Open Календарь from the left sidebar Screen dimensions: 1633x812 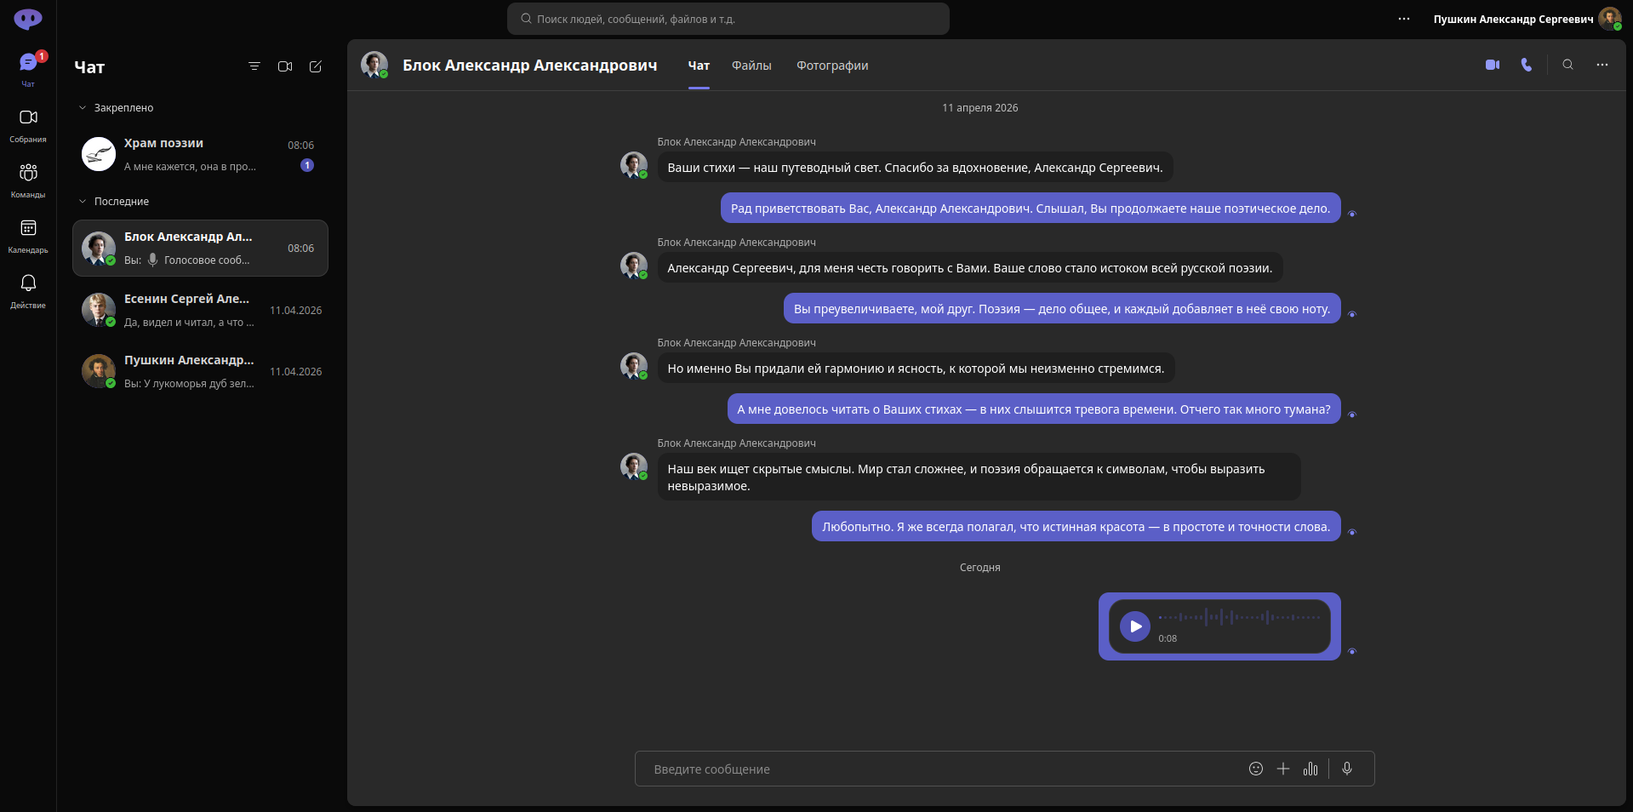28,236
